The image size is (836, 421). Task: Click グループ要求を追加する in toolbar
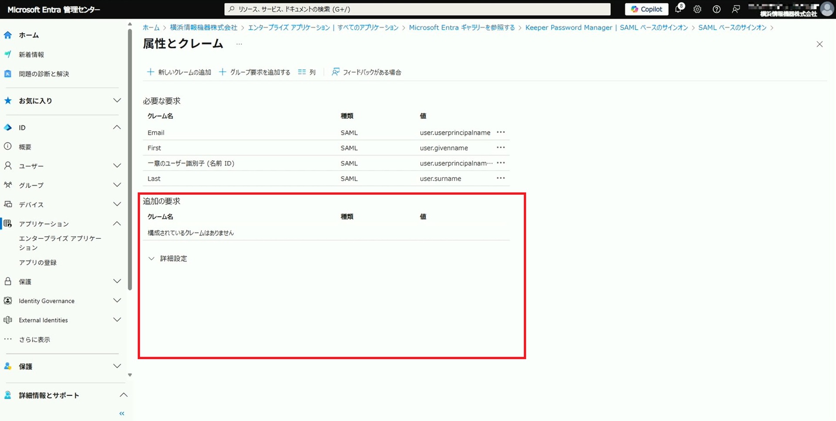pos(254,72)
